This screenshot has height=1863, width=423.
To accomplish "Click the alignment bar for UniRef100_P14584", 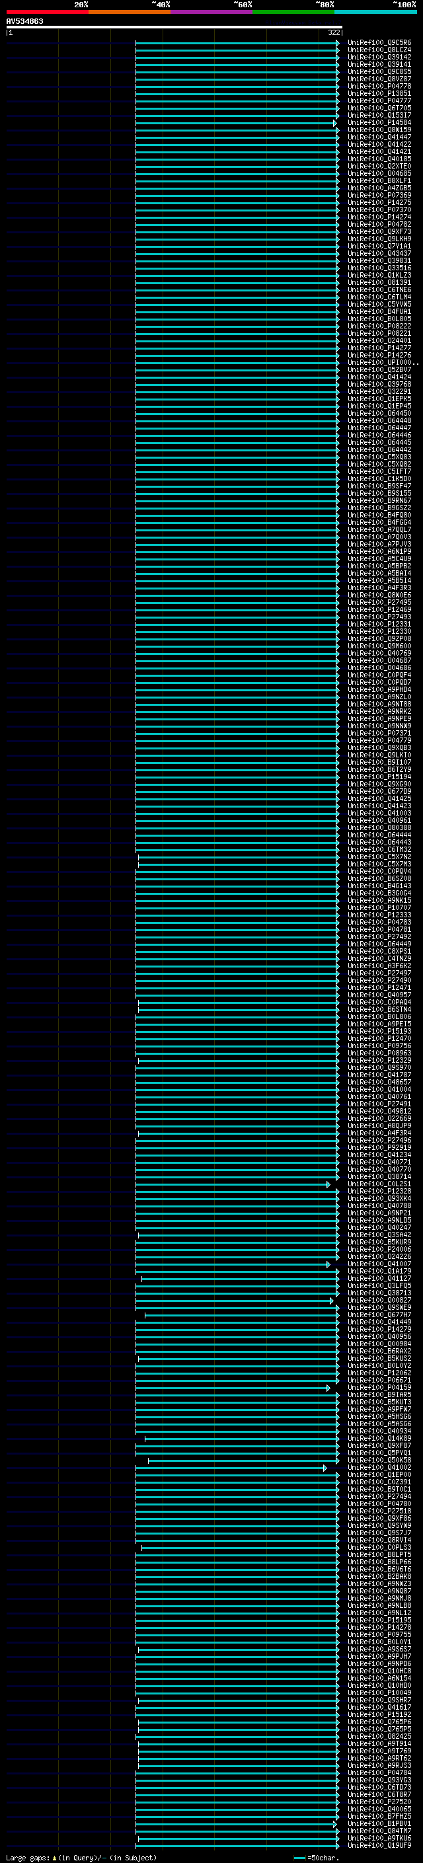I will pos(236,123).
